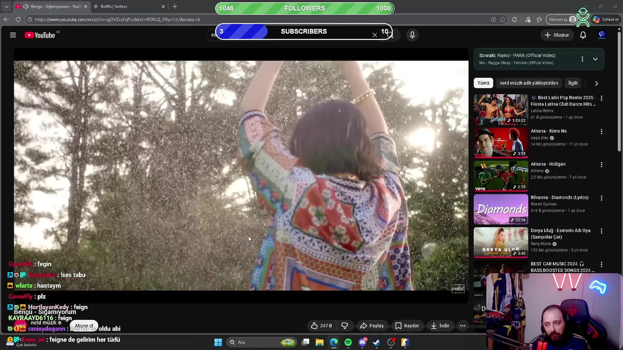Open menu for Derya Uluğ video
This screenshot has height=350, width=623.
(602, 231)
